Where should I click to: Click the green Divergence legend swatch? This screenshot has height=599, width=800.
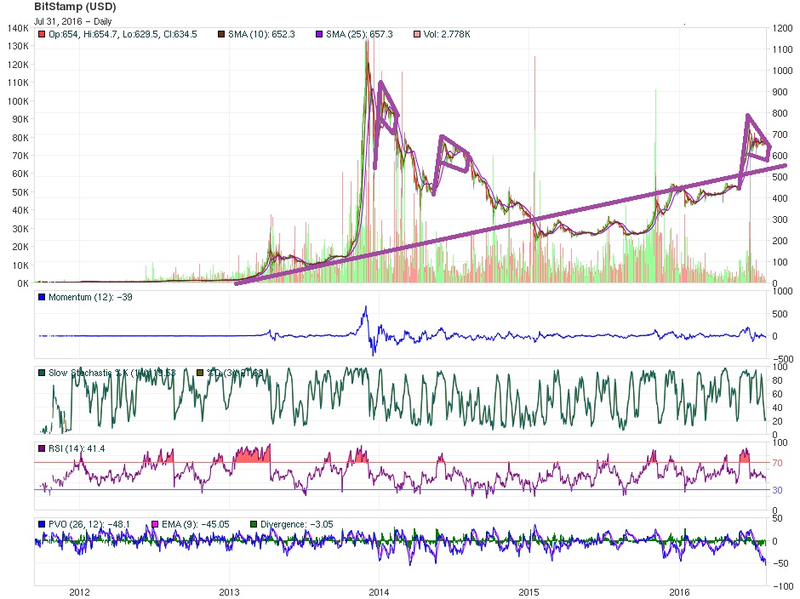pos(254,524)
